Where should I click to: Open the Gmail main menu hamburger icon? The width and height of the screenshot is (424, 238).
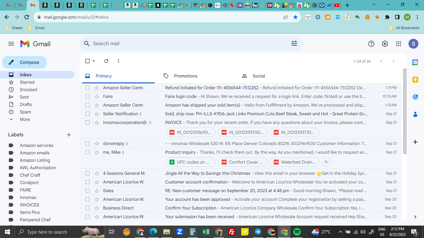(11, 44)
